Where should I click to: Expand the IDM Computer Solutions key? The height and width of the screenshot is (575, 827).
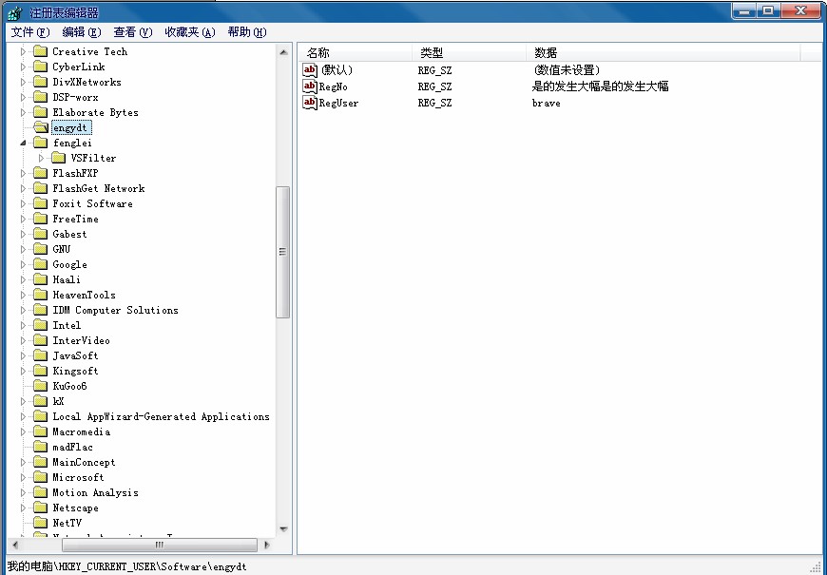pos(23,310)
